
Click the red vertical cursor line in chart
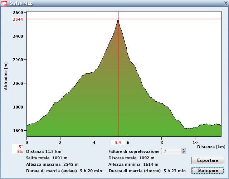coord(118,89)
